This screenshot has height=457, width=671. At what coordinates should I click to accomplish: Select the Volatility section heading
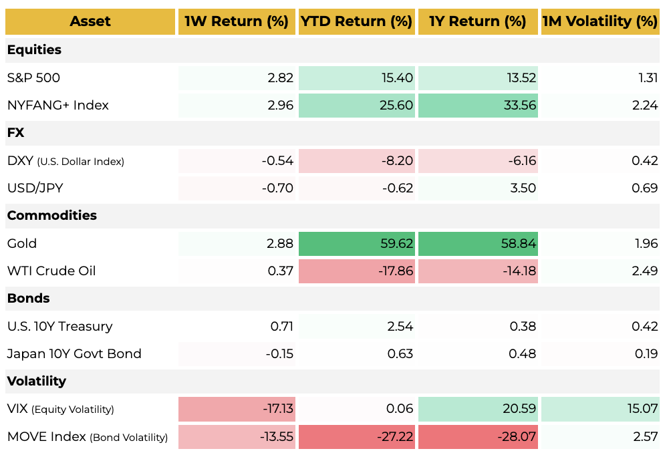point(37,382)
